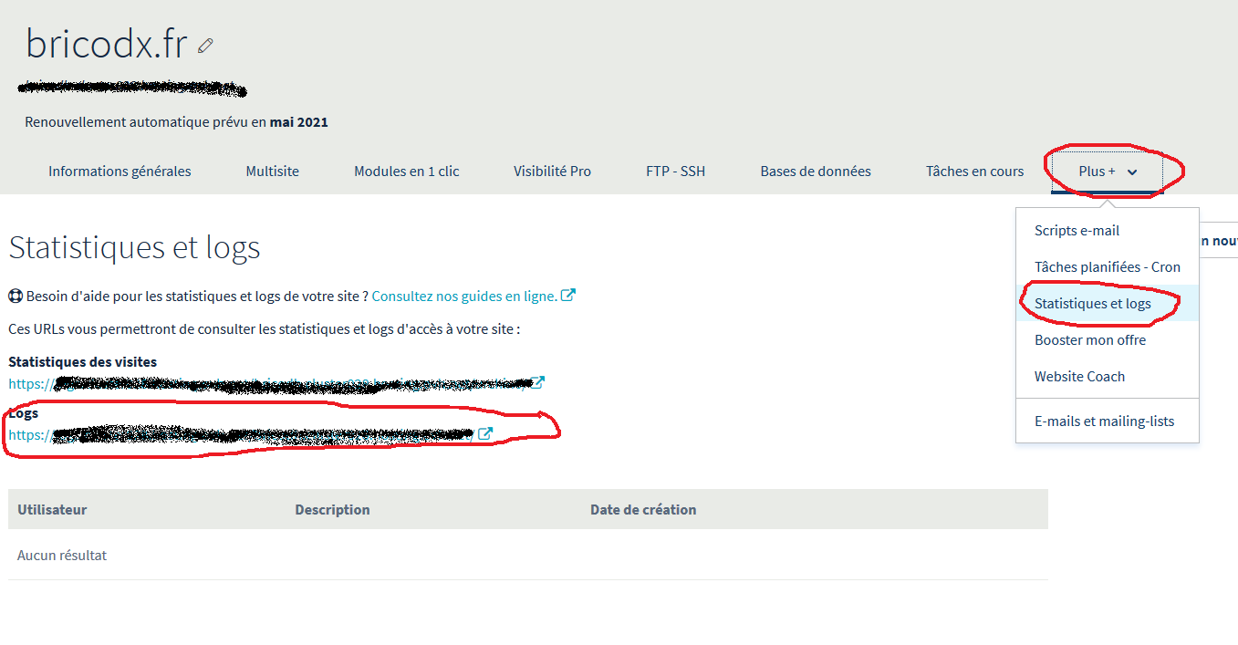Screen dimensions: 1238x645
Task: Click the lifebuoy help icon
Action: click(16, 296)
